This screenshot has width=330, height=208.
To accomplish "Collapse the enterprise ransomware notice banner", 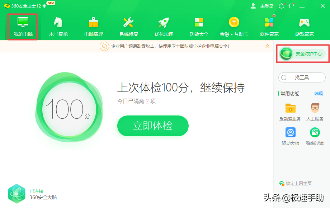I will [x=267, y=46].
